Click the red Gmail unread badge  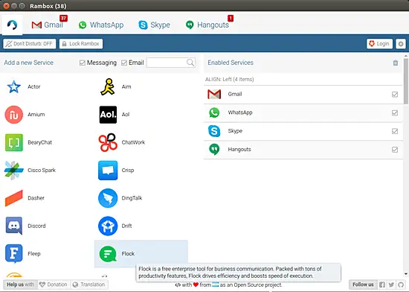[x=64, y=19]
